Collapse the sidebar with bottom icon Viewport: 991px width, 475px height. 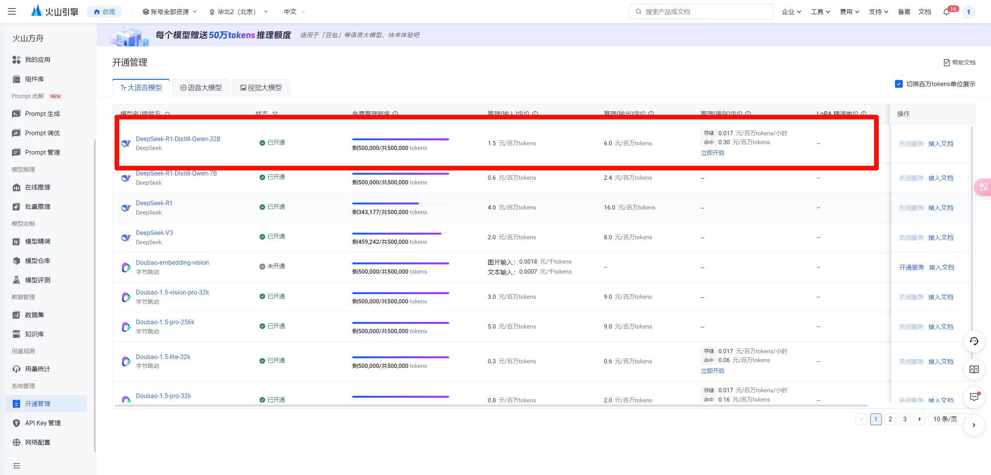coord(16,466)
